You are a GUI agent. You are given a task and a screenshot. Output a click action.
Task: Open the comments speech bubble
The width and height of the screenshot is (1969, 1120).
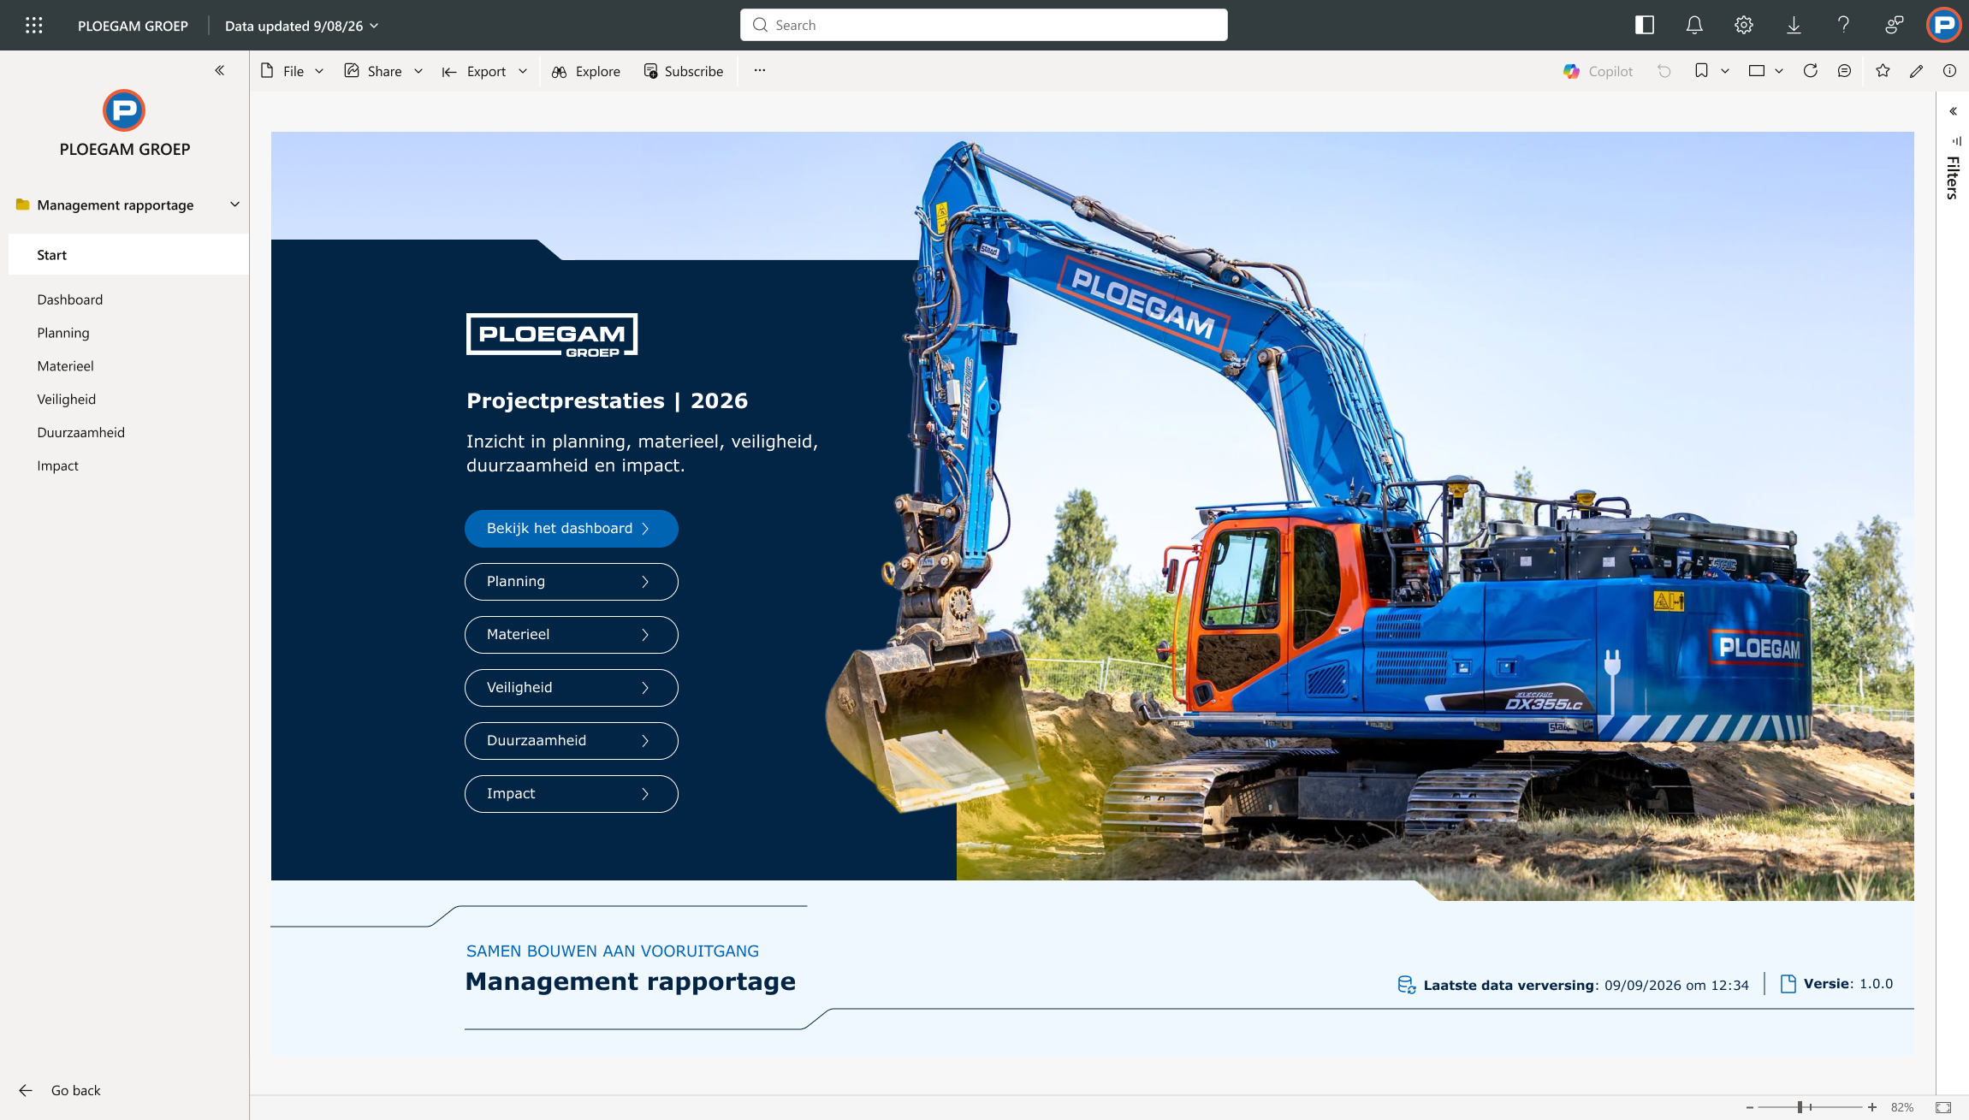coord(1845,71)
